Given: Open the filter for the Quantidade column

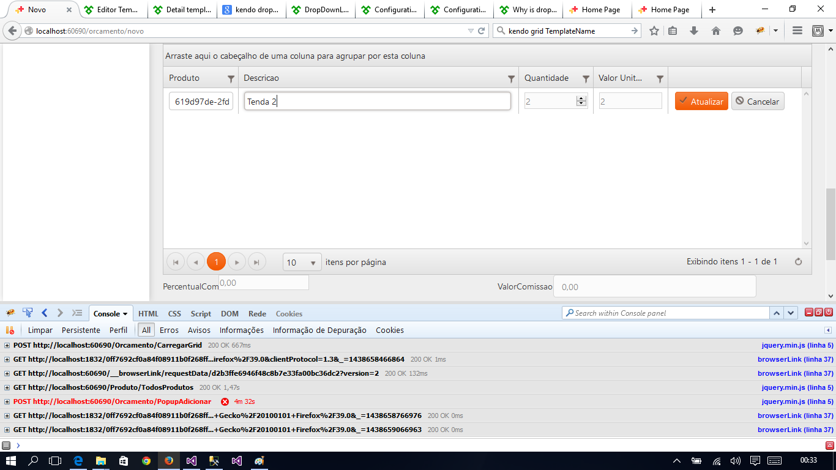Looking at the screenshot, I should (586, 78).
